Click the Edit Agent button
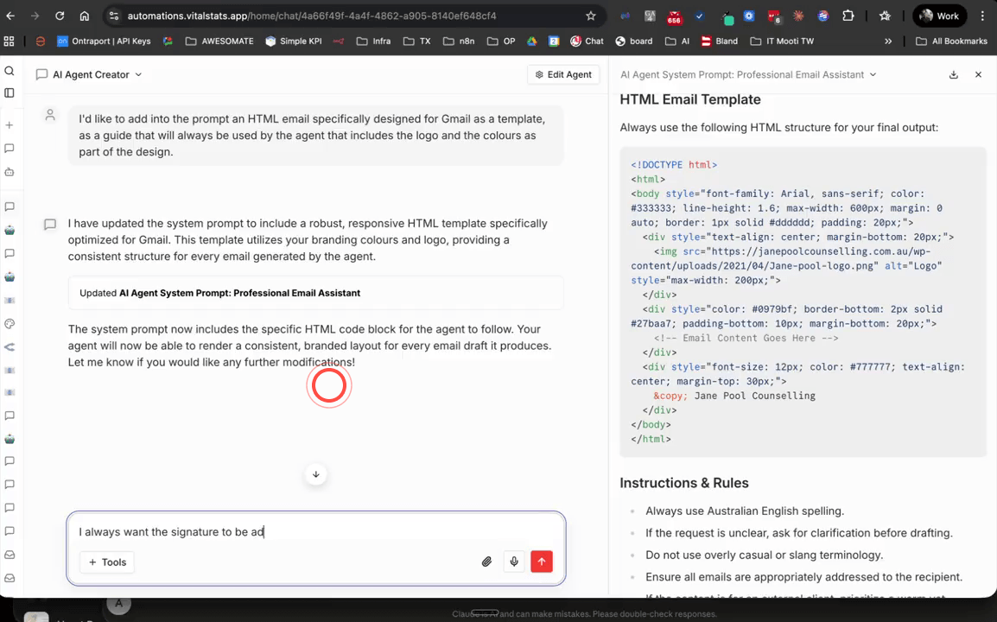997x622 pixels. (x=563, y=74)
